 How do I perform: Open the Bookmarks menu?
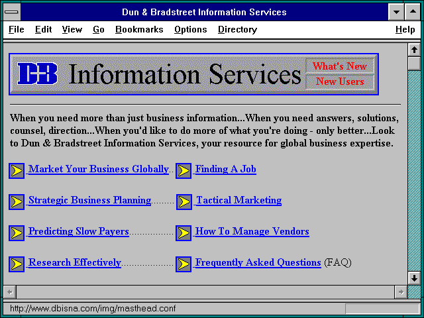coord(139,29)
